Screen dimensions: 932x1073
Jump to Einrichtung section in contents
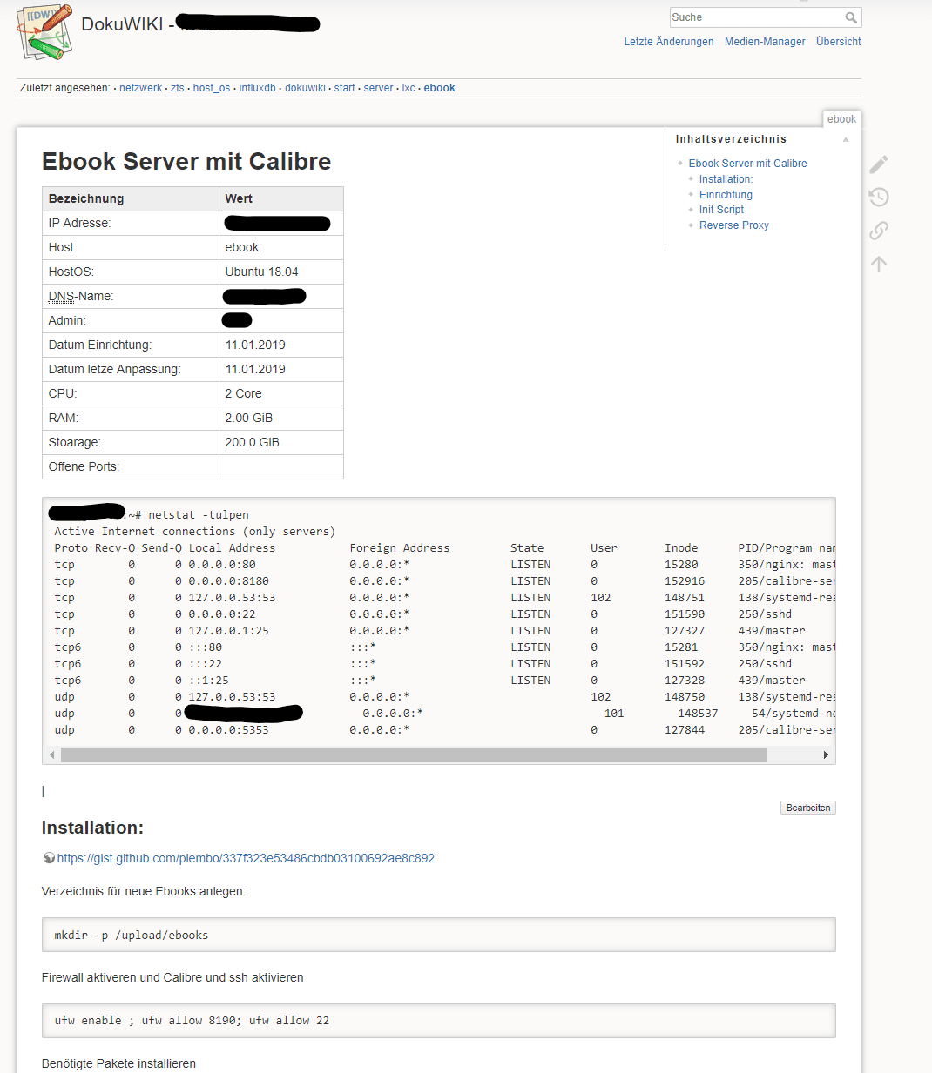(x=726, y=195)
